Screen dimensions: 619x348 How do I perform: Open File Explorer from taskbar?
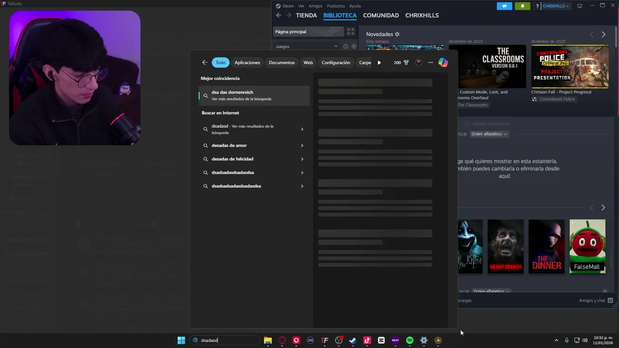pos(268,340)
